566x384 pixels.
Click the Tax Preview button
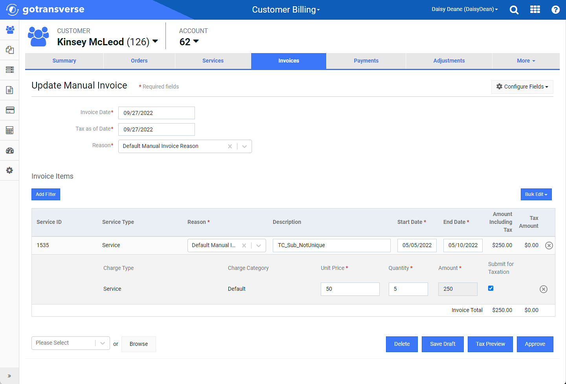(x=490, y=344)
